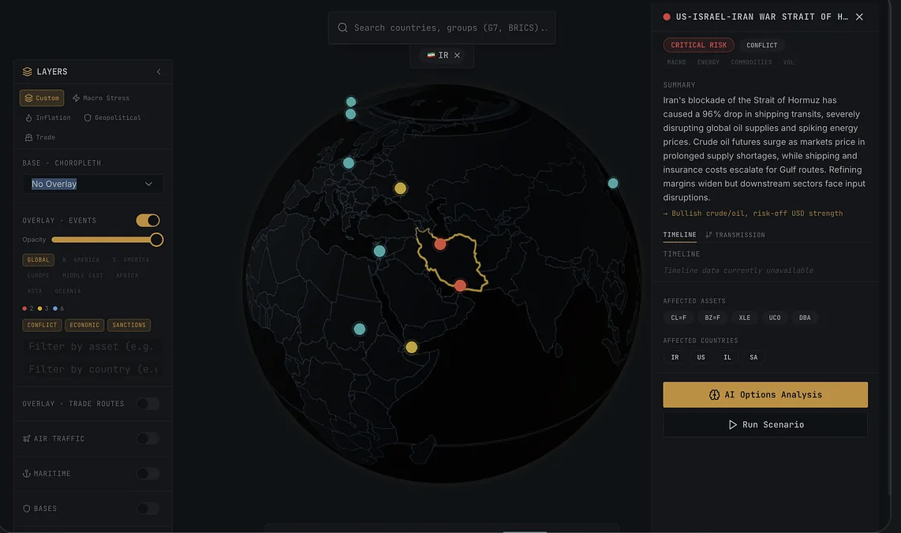The height and width of the screenshot is (533, 901).
Task: Click the Air Traffic plane icon
Action: point(27,439)
